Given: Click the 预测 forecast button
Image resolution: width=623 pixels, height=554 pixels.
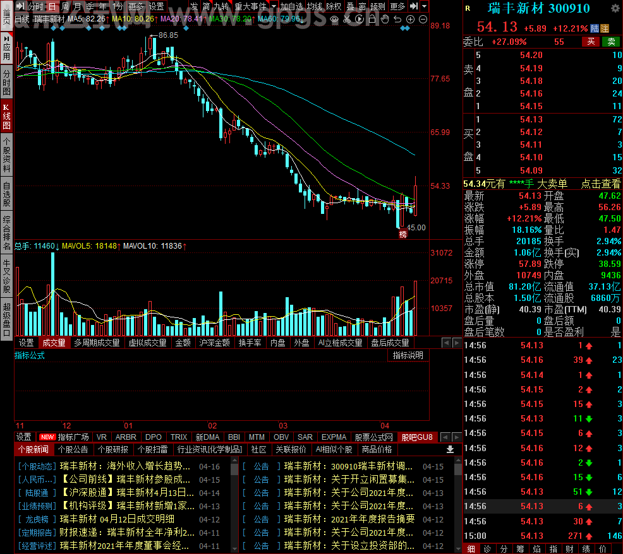Looking at the screenshot, I should (x=377, y=6).
